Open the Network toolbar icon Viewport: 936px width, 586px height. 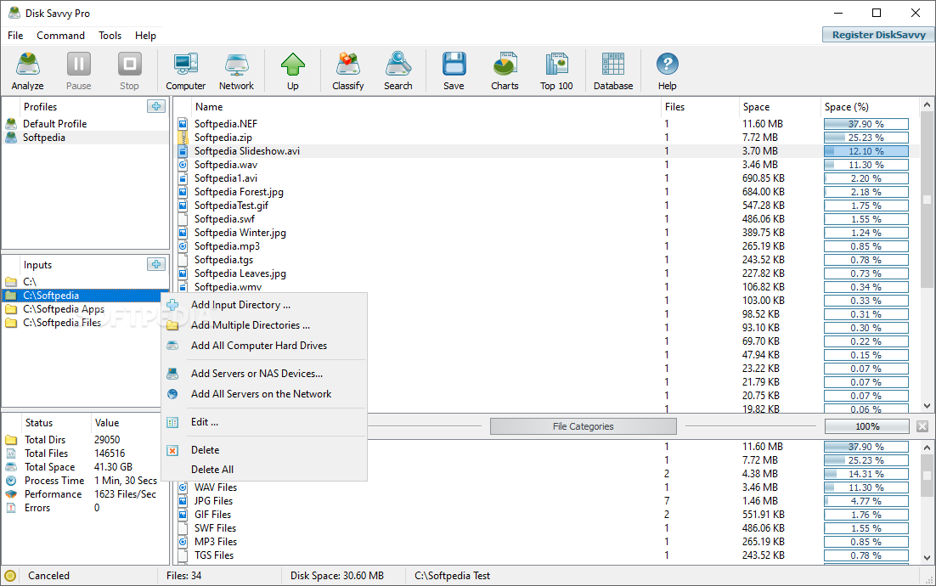[x=236, y=70]
